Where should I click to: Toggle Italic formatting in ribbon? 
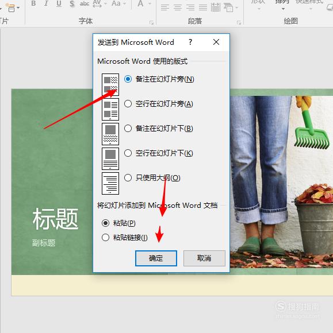pyautogui.click(x=46, y=3)
